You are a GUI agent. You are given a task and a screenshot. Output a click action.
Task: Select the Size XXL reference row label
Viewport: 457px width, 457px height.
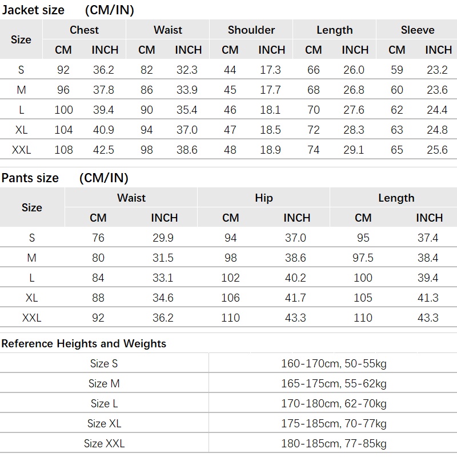(104, 444)
